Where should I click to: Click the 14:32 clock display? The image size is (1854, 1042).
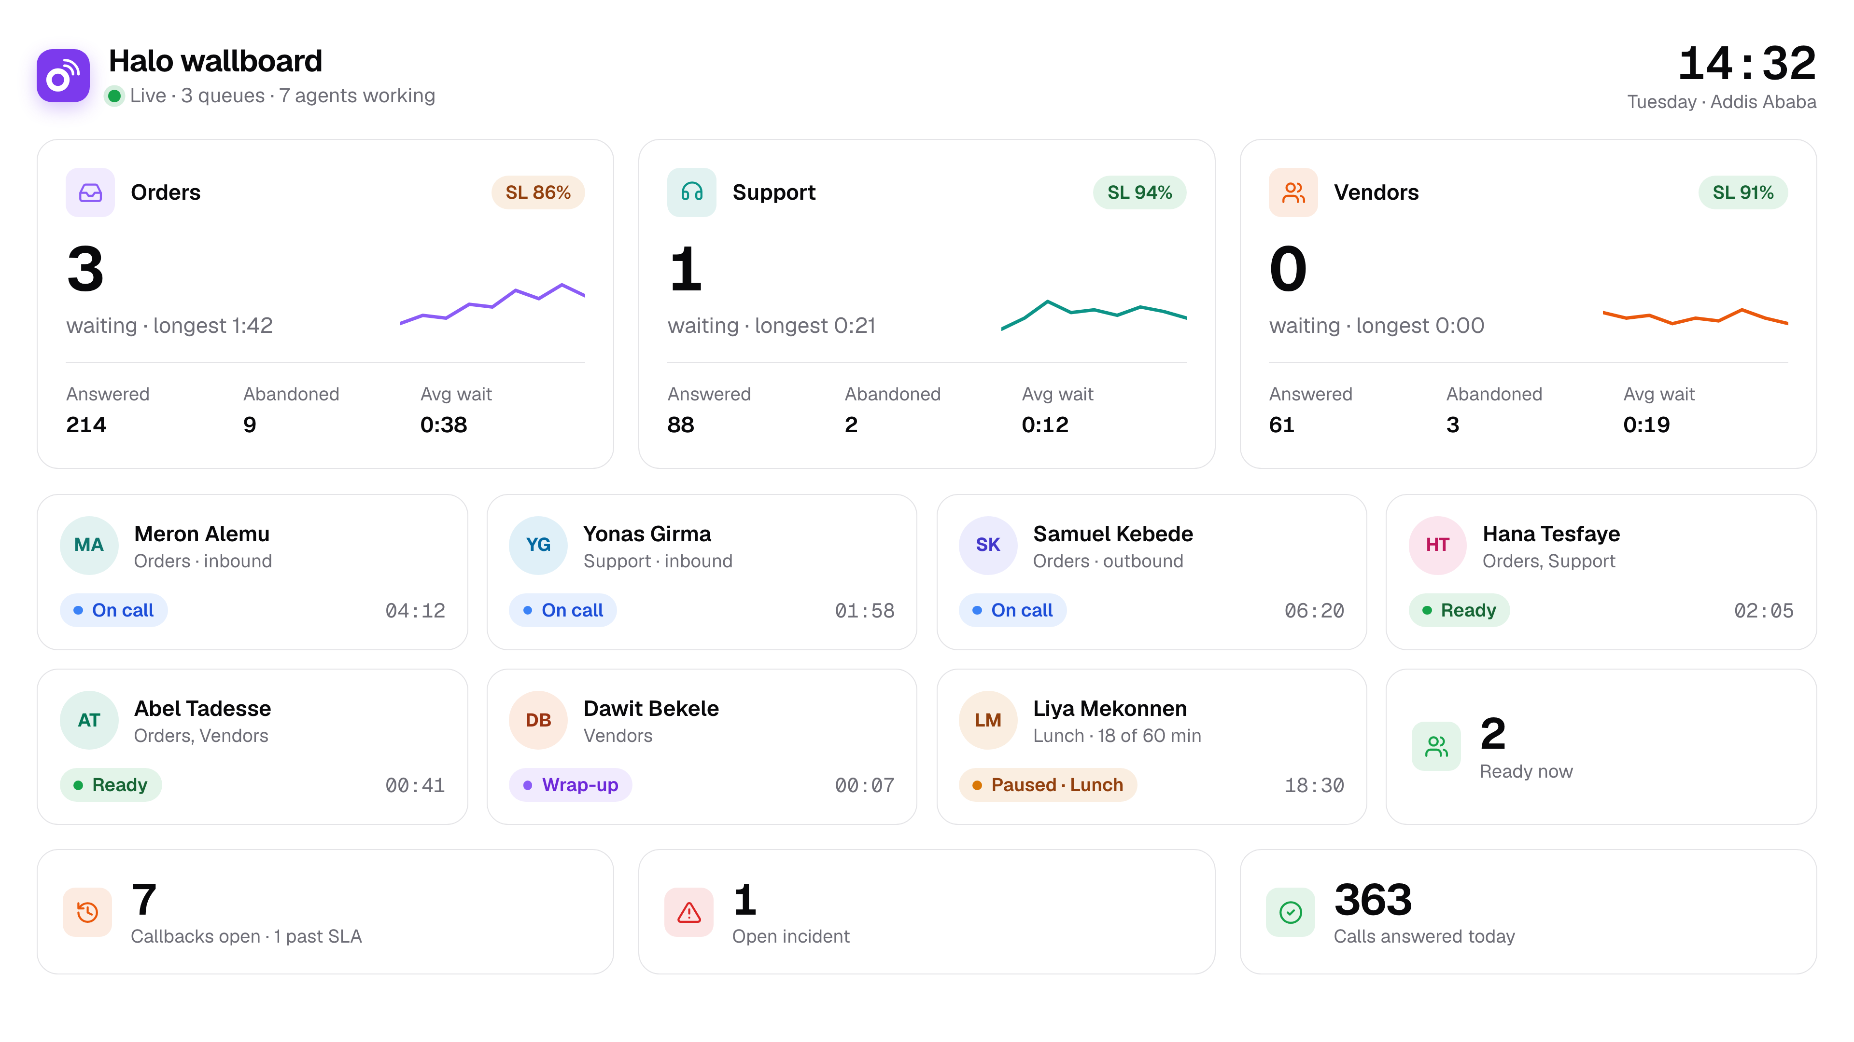coord(1747,63)
